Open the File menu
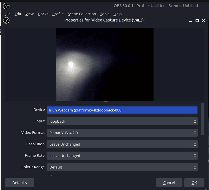The height and width of the screenshot is (190, 209). [7, 14]
